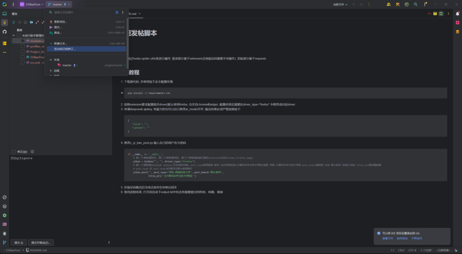
Task: Open the GitHub tool window icon
Action: point(5,32)
